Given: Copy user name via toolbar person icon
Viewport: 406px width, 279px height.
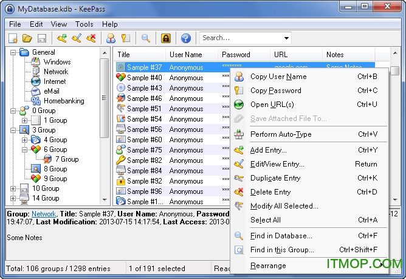Looking at the screenshot, I should click(111, 38).
